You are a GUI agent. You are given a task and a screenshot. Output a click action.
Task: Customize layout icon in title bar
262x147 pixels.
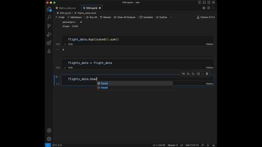[x=214, y=2]
